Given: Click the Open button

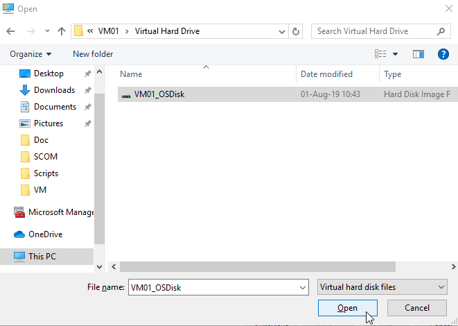Looking at the screenshot, I should [x=348, y=308].
